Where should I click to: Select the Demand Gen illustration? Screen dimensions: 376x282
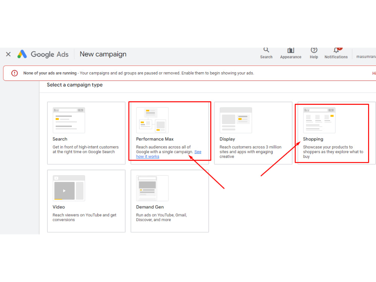tap(152, 188)
